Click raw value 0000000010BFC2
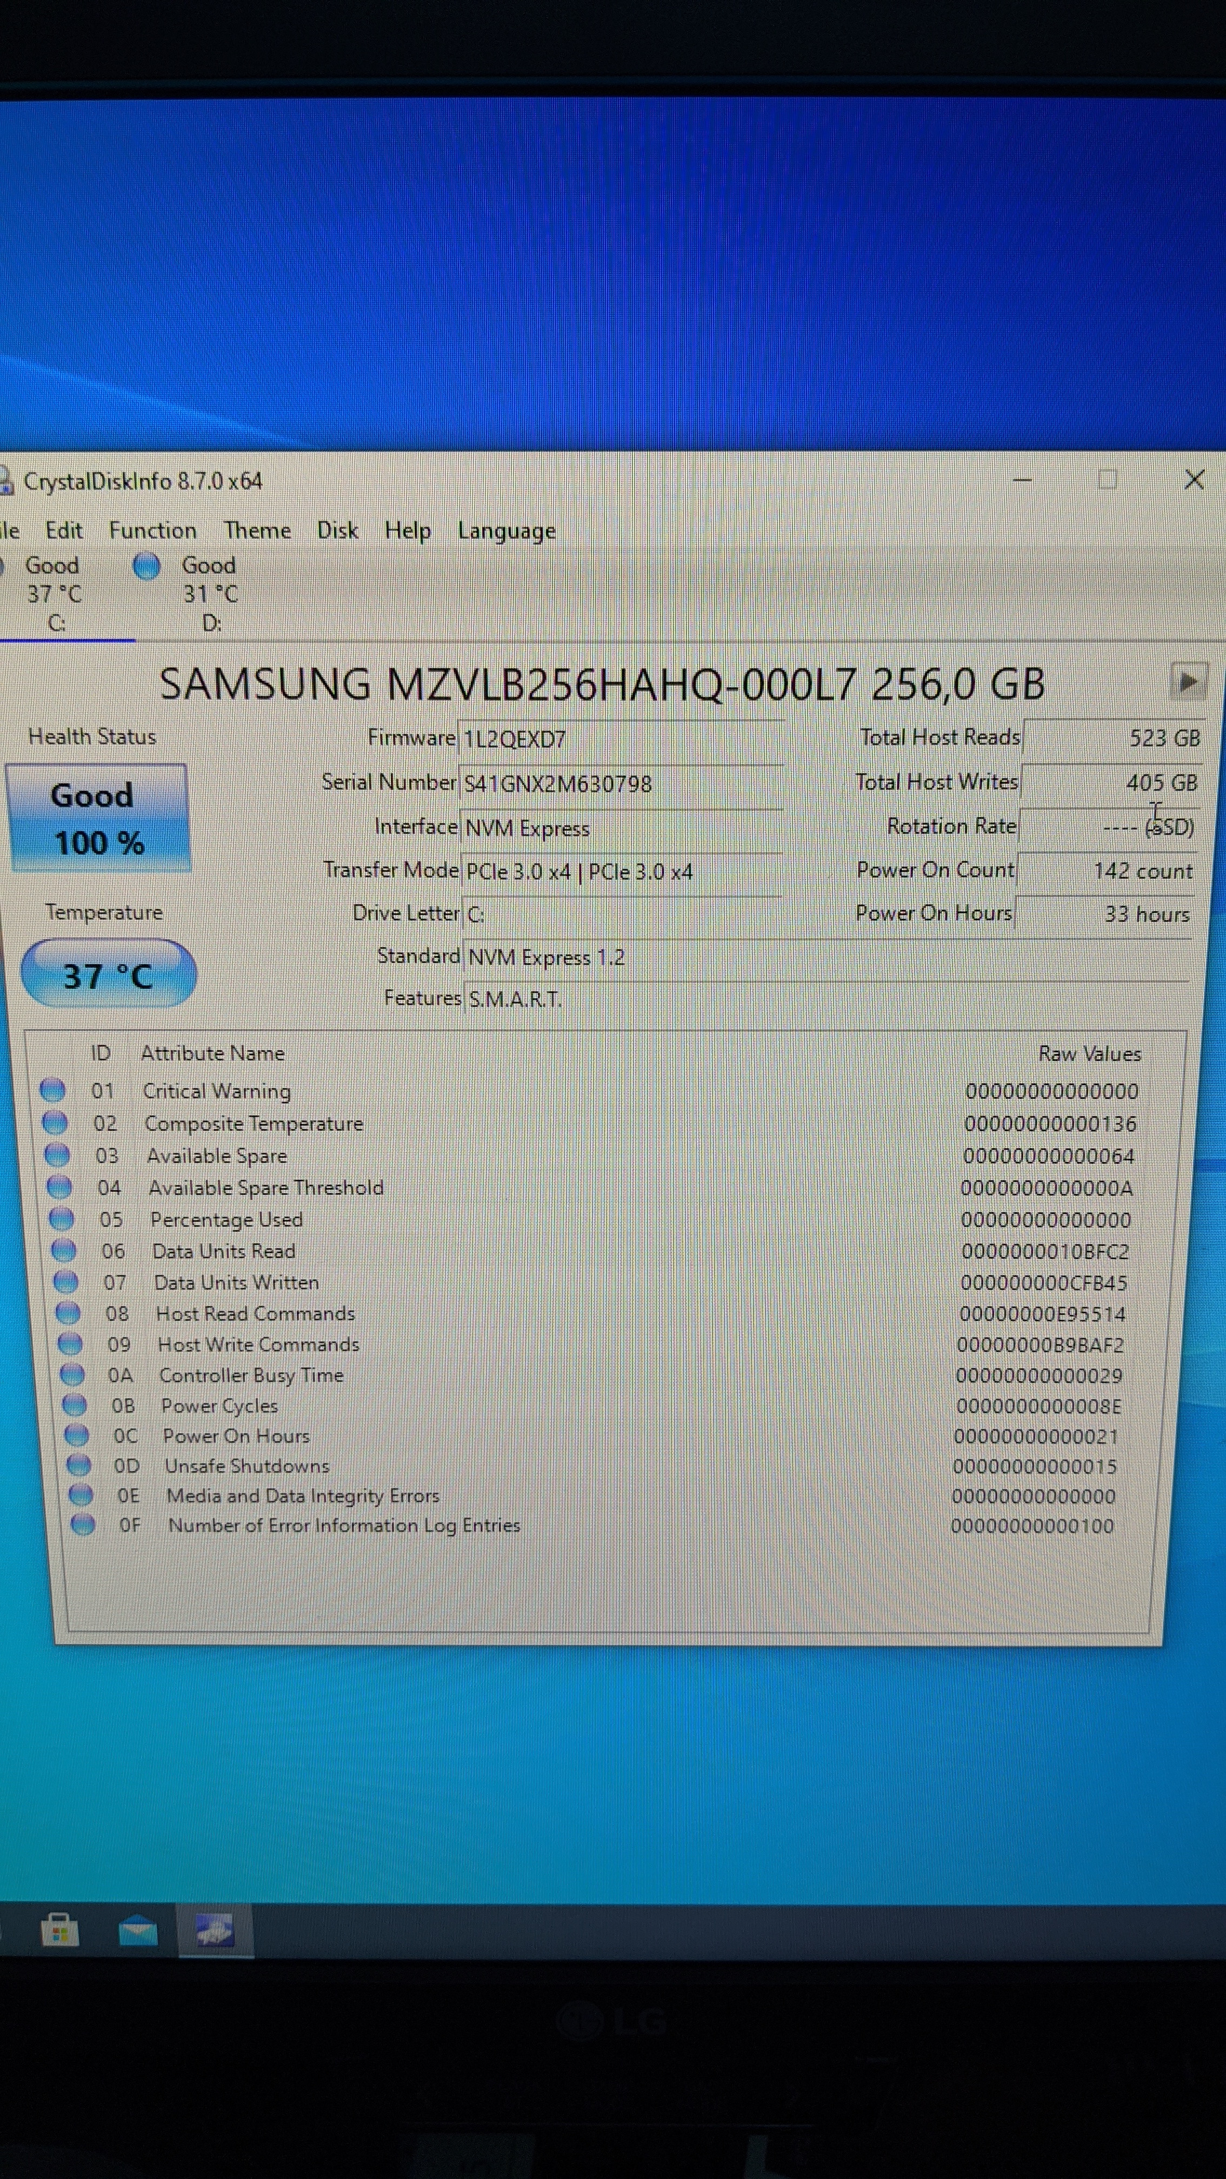 (1045, 1251)
